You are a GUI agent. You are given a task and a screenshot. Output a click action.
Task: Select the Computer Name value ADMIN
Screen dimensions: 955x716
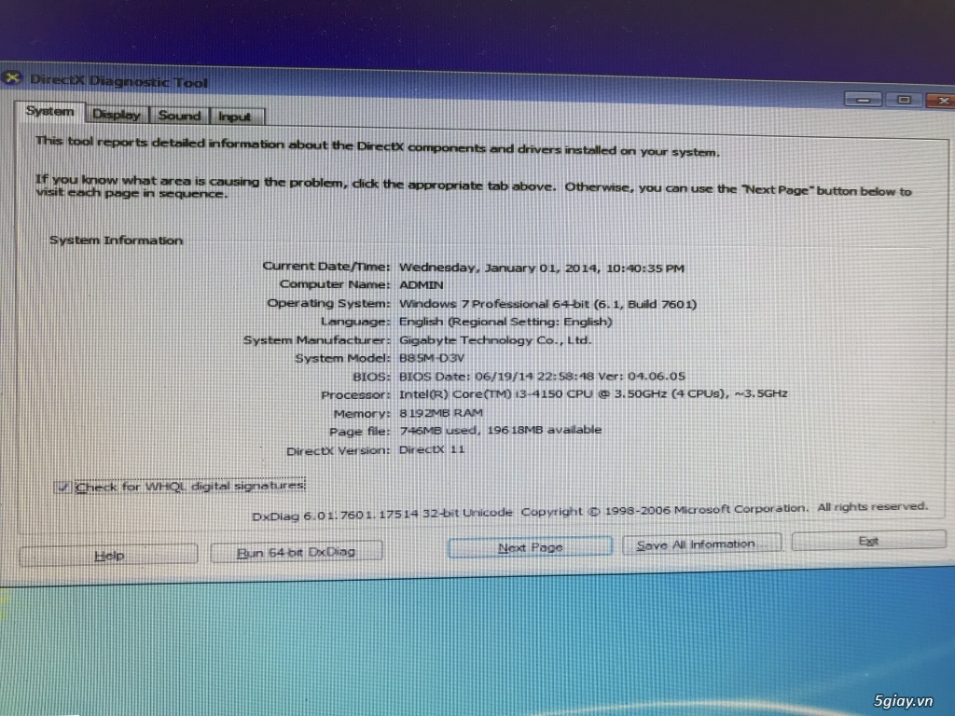421,285
